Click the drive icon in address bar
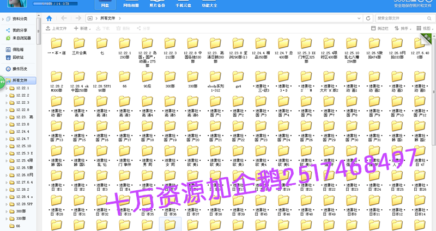436x231 pixels. point(90,18)
